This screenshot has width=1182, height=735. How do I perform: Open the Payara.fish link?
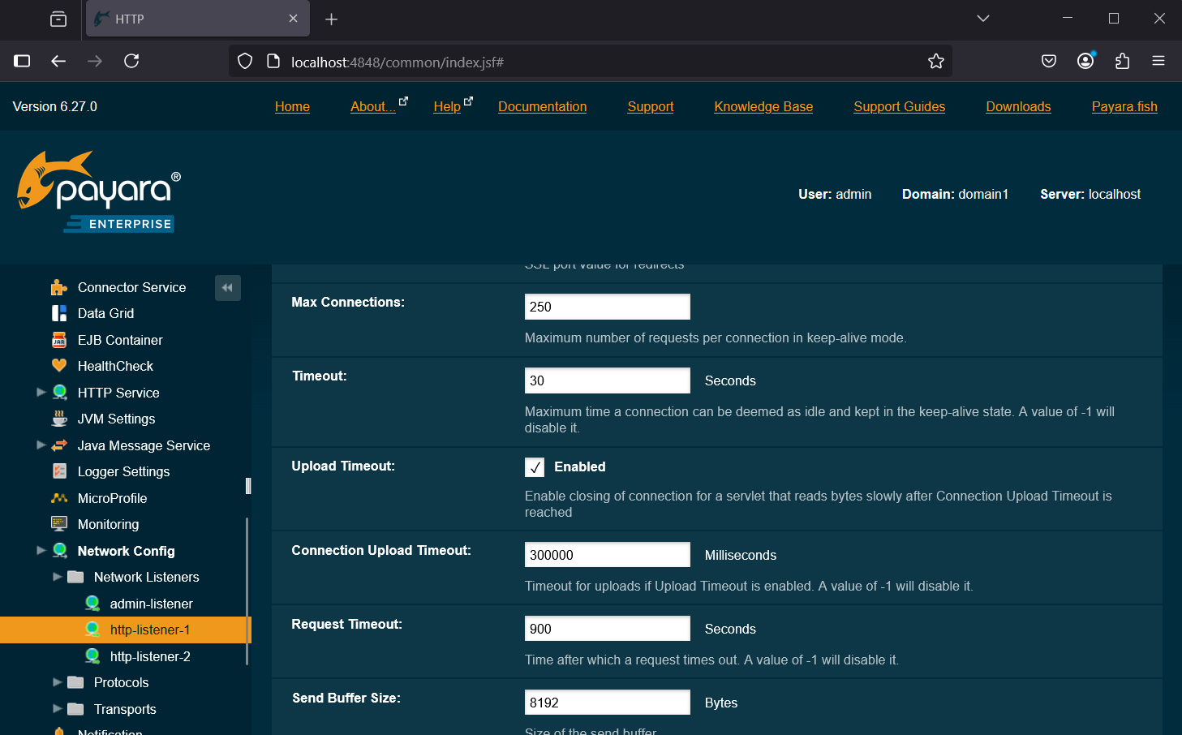[1124, 106]
